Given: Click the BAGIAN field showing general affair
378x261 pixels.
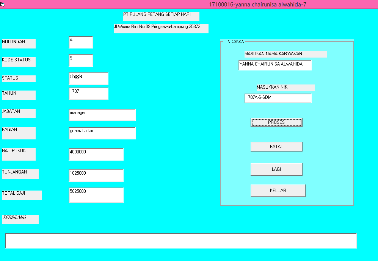Looking at the screenshot, I should (x=102, y=133).
